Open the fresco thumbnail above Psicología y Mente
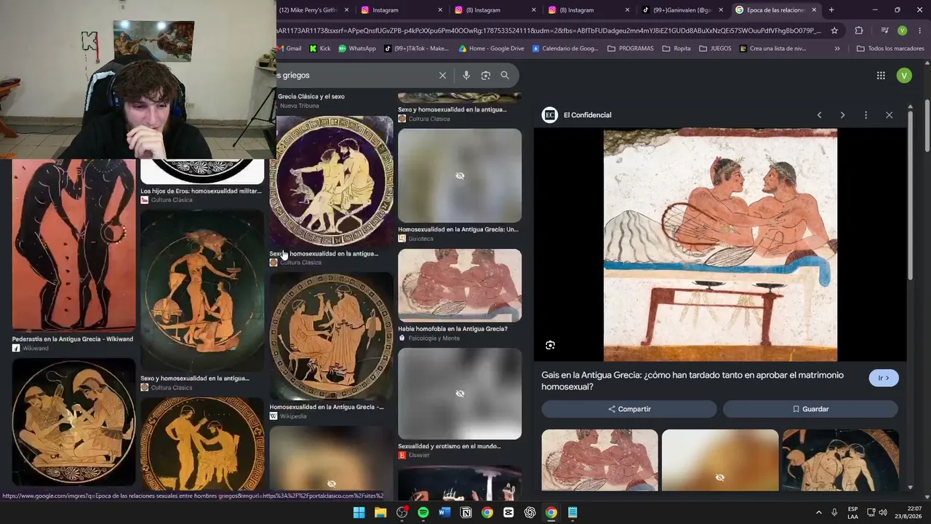 pos(460,285)
